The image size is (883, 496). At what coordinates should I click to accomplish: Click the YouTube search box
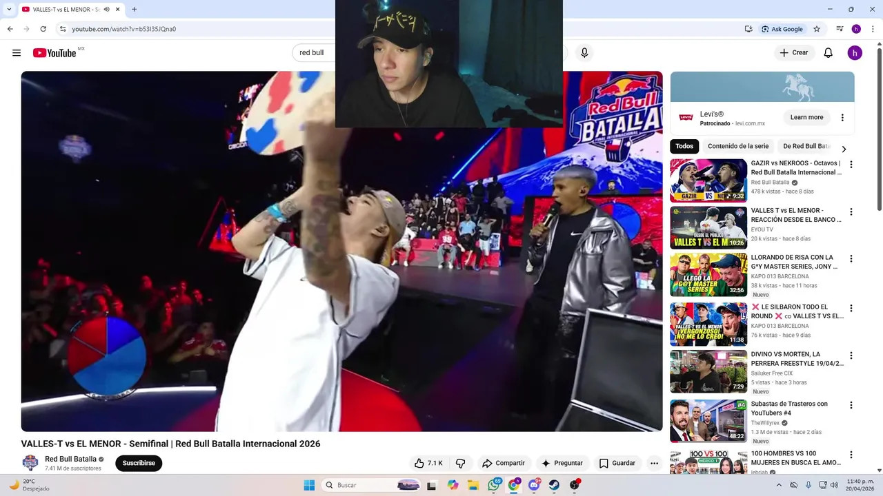314,53
